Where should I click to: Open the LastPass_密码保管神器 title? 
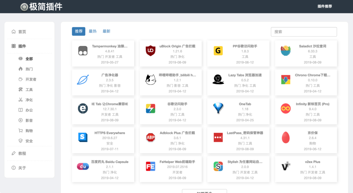coord(245,133)
